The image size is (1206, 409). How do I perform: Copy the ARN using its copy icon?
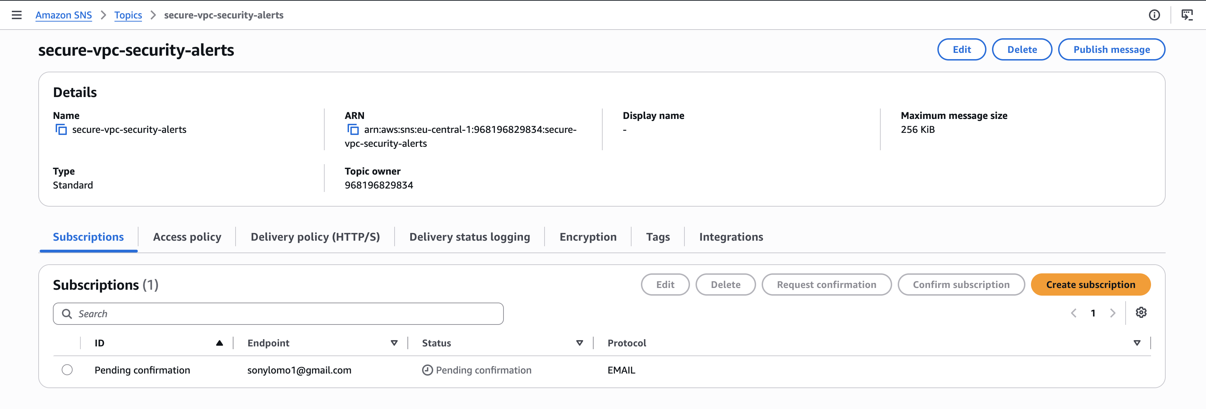click(353, 130)
